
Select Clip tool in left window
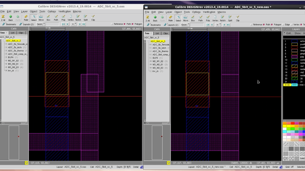[93, 18]
